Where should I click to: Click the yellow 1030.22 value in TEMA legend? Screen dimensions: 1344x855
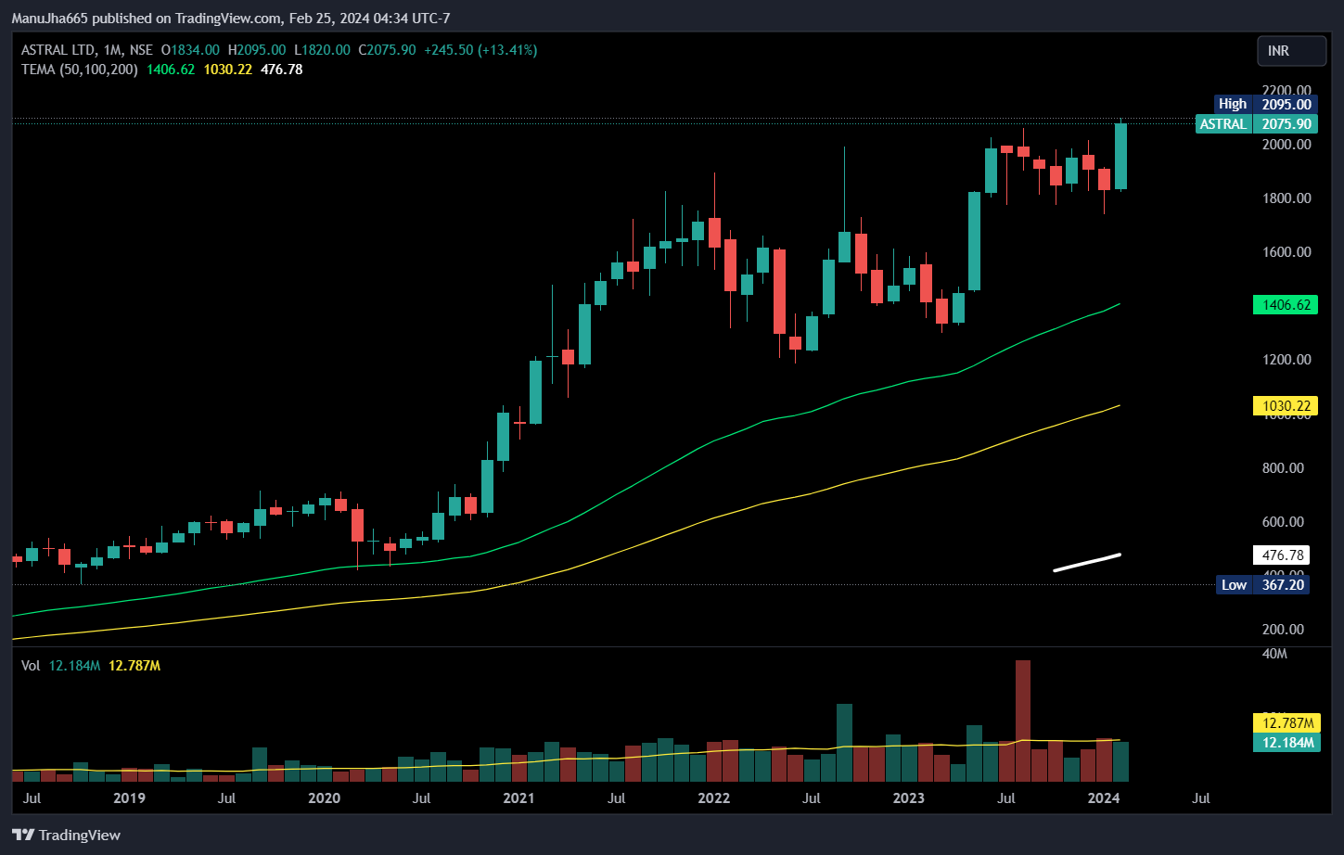click(228, 70)
